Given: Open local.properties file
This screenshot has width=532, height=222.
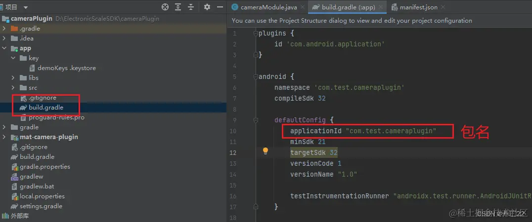Looking at the screenshot, I should click(x=42, y=196).
